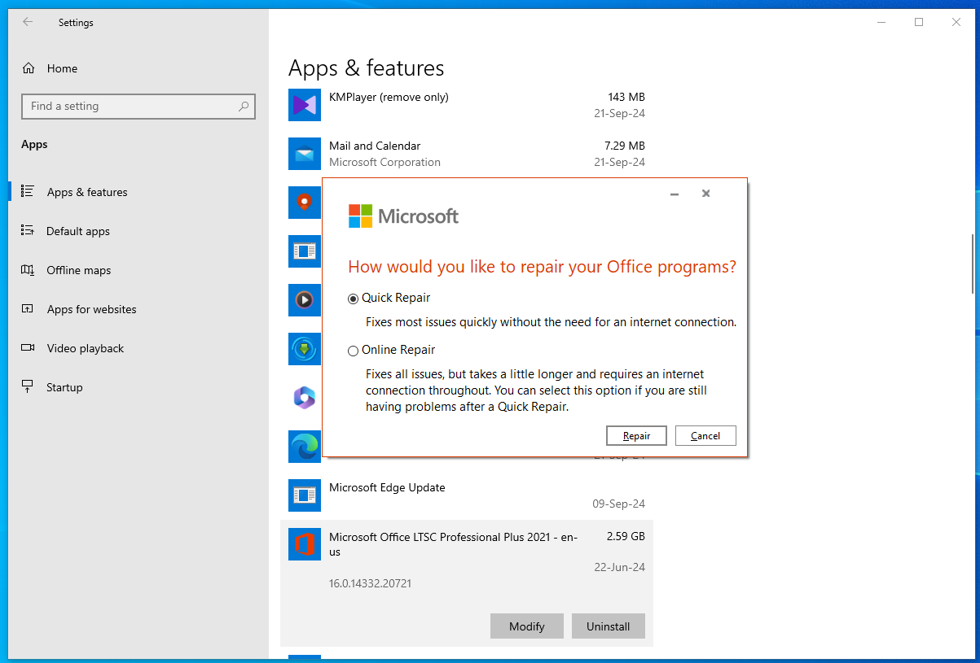Uninstall Microsoft Office LTSC Professional Plus
Image resolution: width=980 pixels, height=663 pixels.
609,626
